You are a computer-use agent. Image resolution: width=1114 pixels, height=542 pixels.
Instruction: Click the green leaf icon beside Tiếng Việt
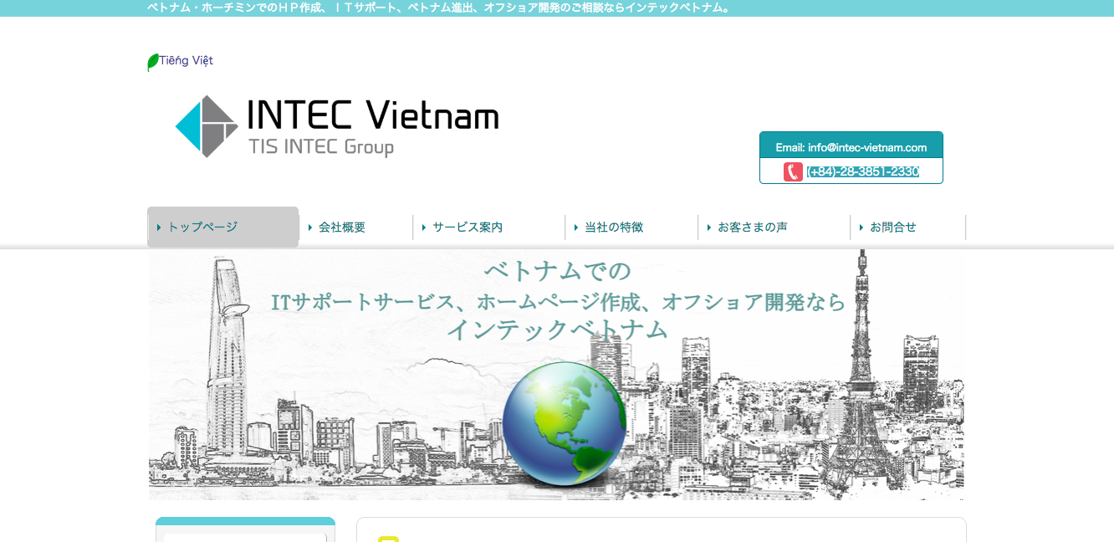pos(153,60)
